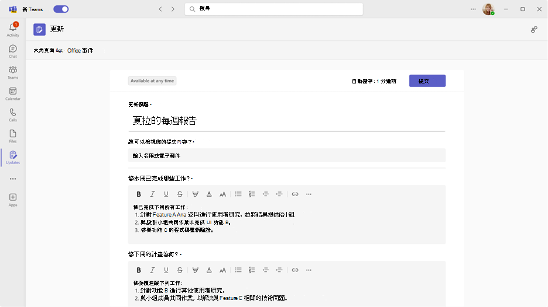Go back with the back arrow

pos(160,9)
